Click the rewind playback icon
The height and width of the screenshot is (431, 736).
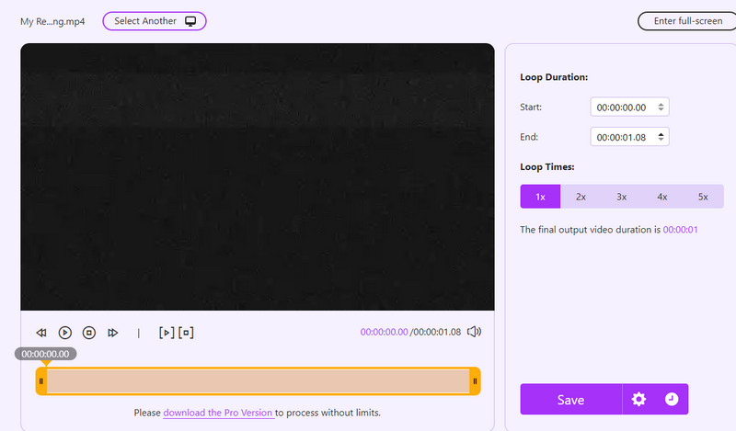tap(41, 333)
